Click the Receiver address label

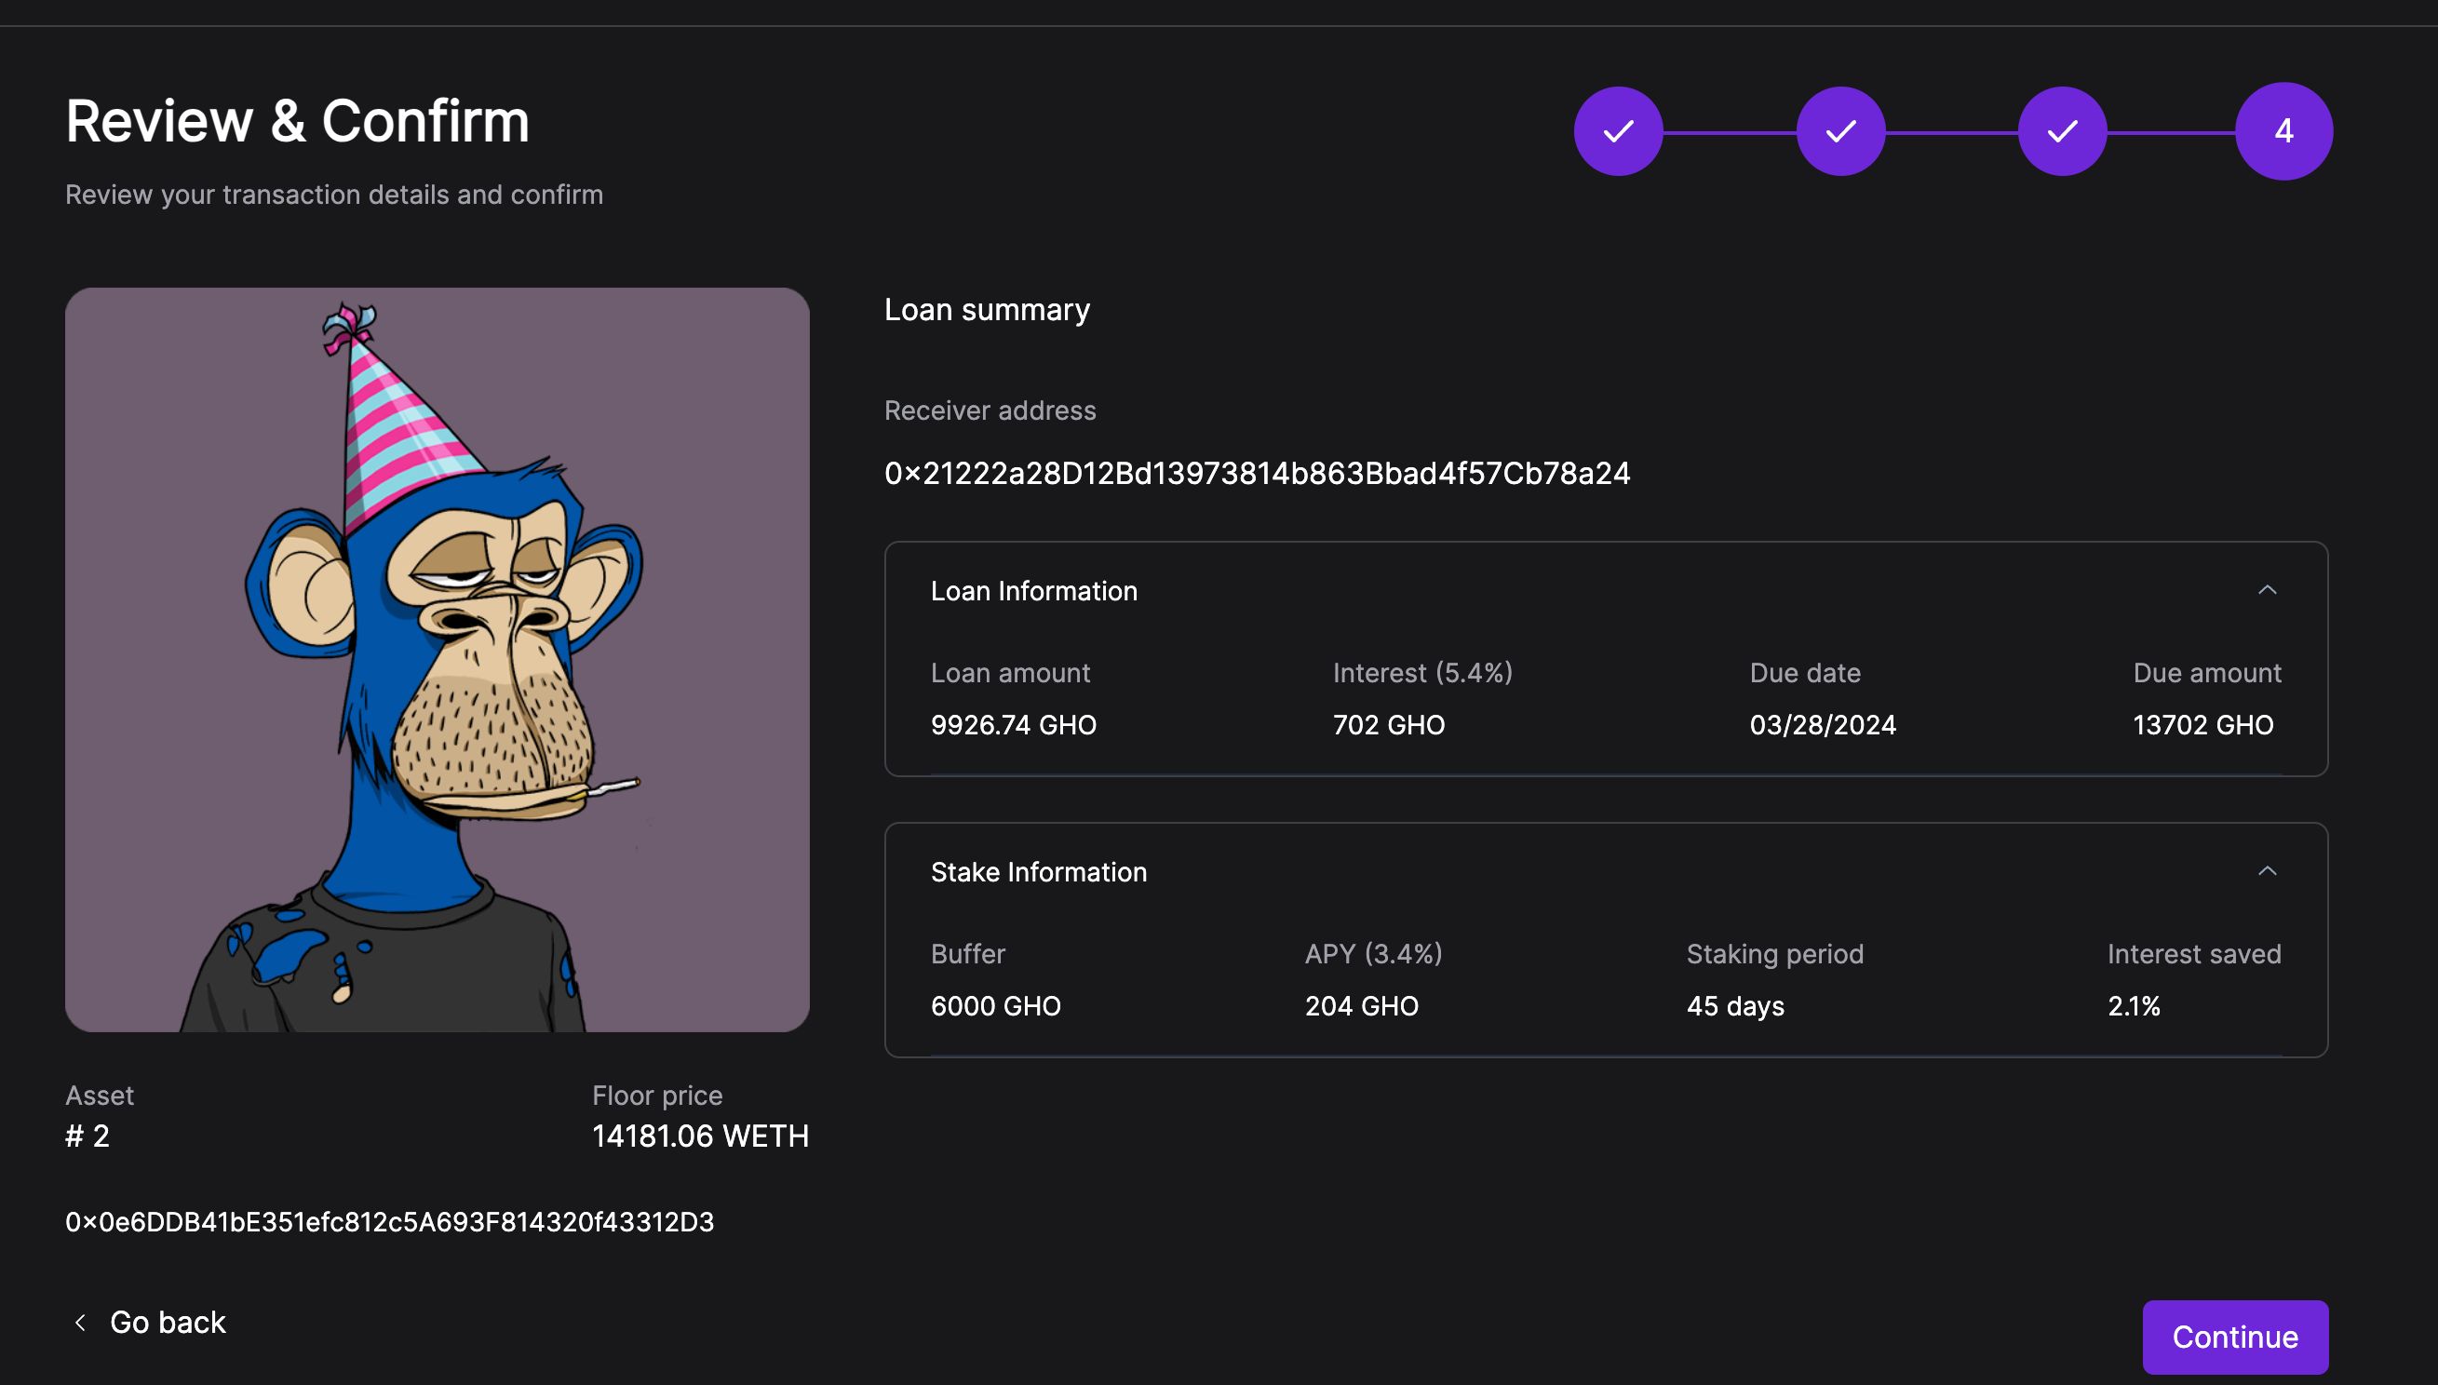click(990, 410)
